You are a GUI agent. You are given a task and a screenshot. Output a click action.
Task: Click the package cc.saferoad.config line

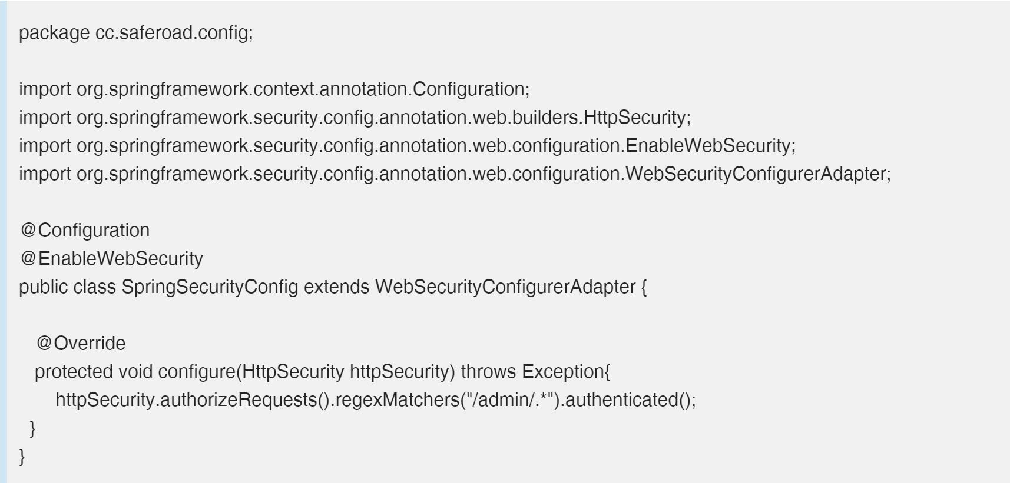tap(135, 33)
